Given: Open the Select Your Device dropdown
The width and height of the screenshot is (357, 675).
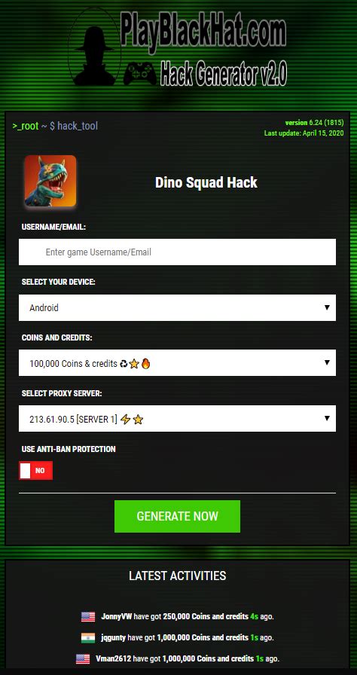Looking at the screenshot, I should [177, 308].
